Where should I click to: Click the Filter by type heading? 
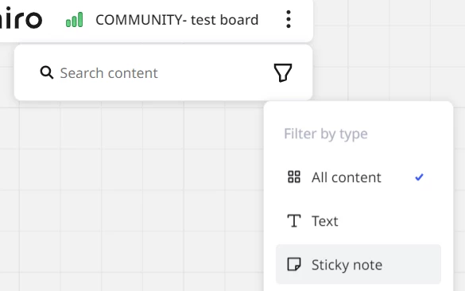(x=326, y=134)
